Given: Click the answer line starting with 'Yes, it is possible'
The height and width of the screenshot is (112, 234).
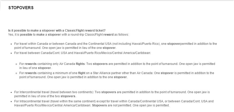Looking at the screenshot, I should coord(68,35).
